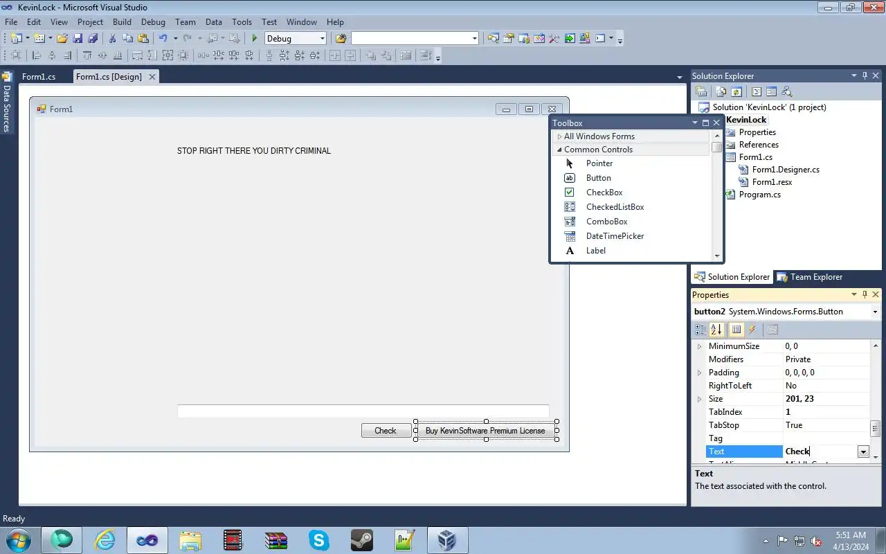This screenshot has width=886, height=554.
Task: Toggle auto-hide pin on Properties panel
Action: [865, 294]
